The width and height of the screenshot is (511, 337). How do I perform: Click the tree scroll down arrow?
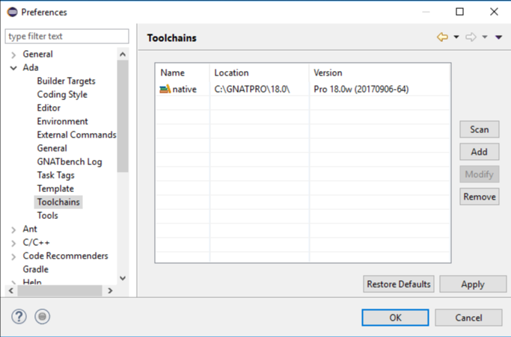click(123, 279)
